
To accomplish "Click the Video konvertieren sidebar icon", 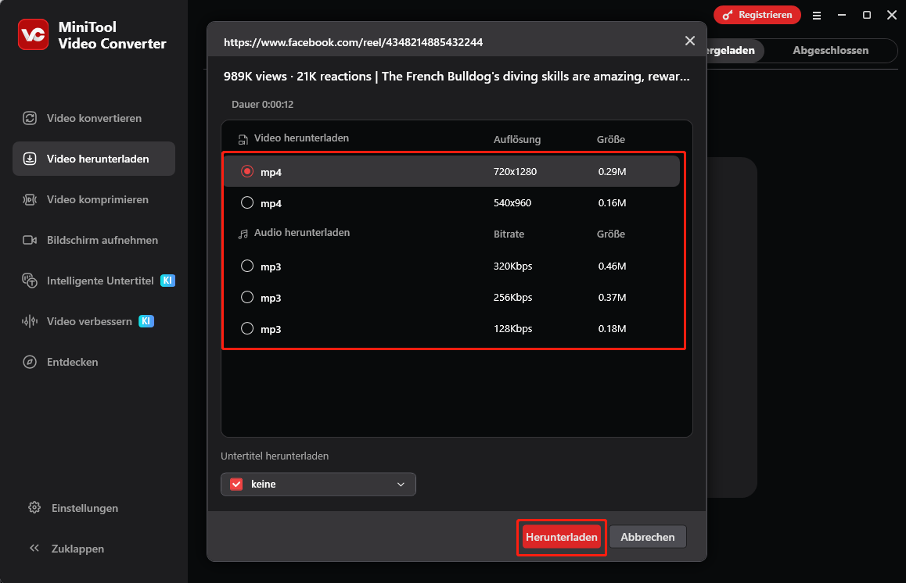I will pos(30,118).
